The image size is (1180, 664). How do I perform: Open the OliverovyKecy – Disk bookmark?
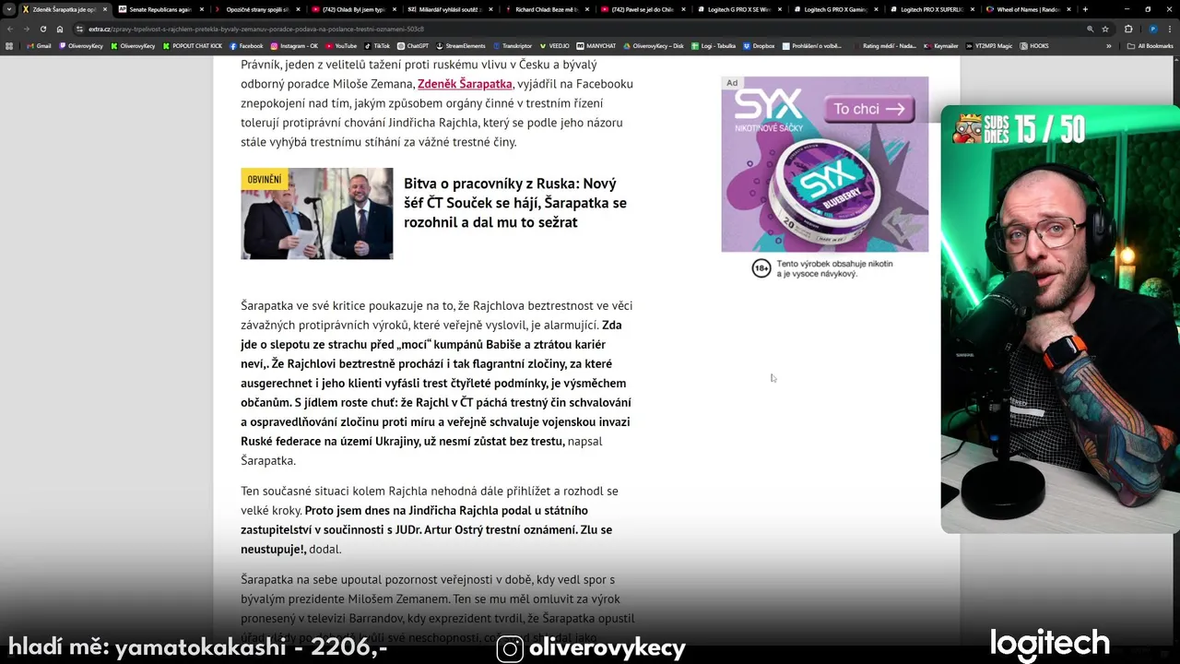coord(653,45)
